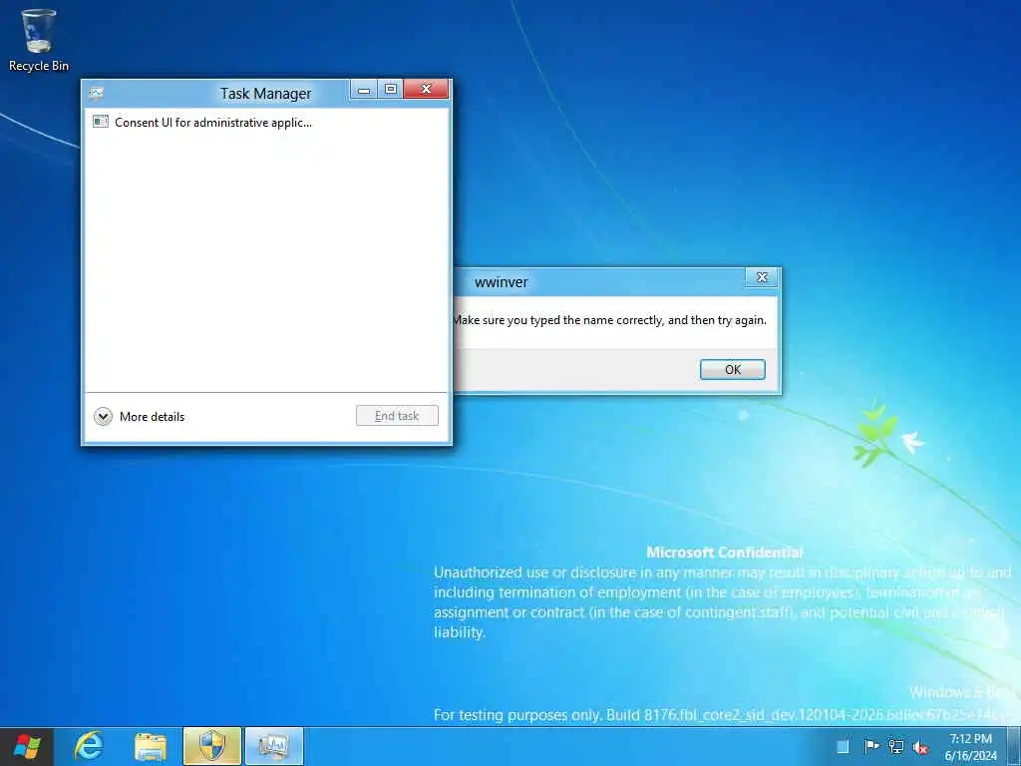The width and height of the screenshot is (1021, 766).
Task: Switch to Task Manager taskbar button
Action: pos(274,746)
